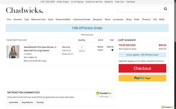Open Rewards link in top bar
The width and height of the screenshot is (176, 109).
[109, 2]
